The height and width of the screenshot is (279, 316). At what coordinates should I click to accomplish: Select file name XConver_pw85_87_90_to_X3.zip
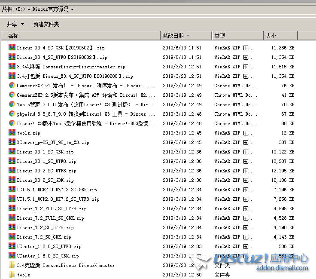tap(53, 142)
